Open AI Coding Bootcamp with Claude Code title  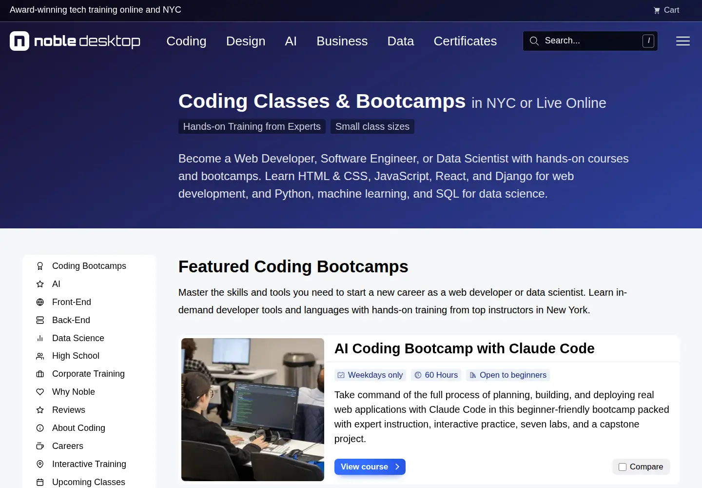pos(464,348)
